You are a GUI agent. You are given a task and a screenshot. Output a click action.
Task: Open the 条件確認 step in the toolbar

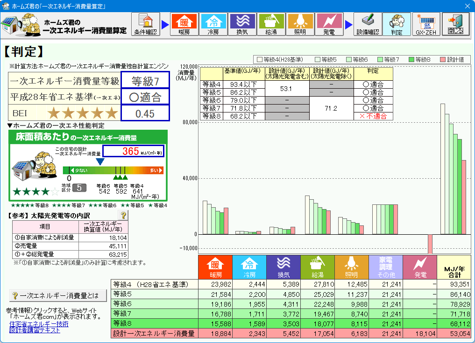[146, 24]
